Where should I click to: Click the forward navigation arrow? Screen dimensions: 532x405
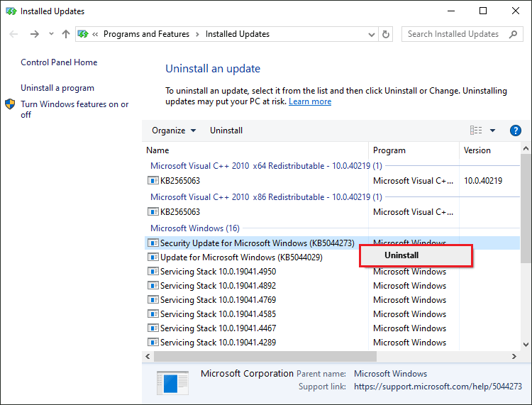(x=35, y=34)
